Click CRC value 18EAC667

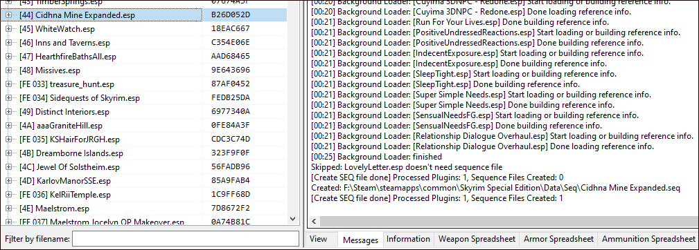[x=231, y=29]
